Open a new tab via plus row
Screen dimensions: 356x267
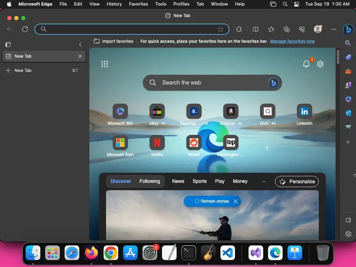coord(44,70)
